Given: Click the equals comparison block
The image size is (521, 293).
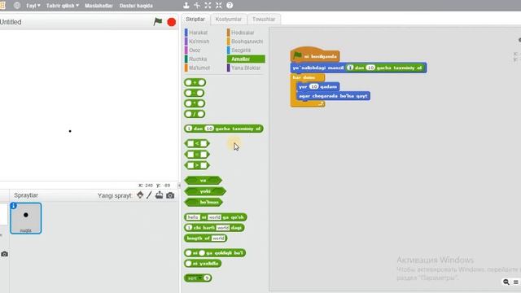Looking at the screenshot, I should 197,155.
